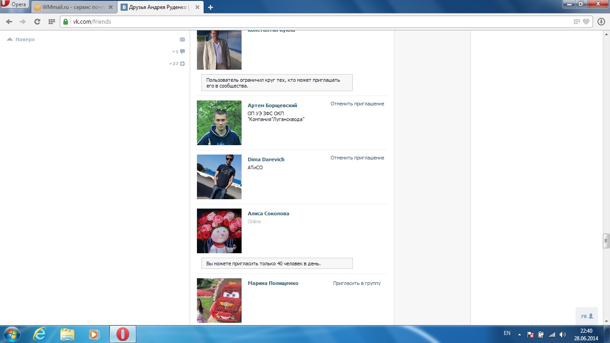Viewport: 610px width, 343px height.
Task: Go back to the previous page
Action: [x=9, y=21]
